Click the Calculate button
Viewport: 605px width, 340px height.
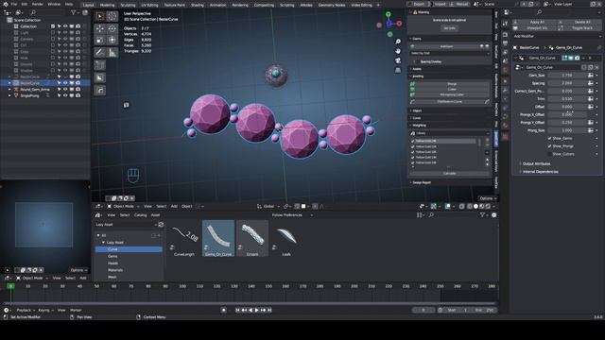[x=450, y=174]
